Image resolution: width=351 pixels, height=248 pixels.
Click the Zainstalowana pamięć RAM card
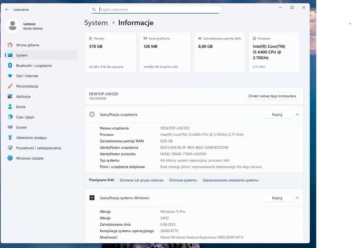[220, 53]
